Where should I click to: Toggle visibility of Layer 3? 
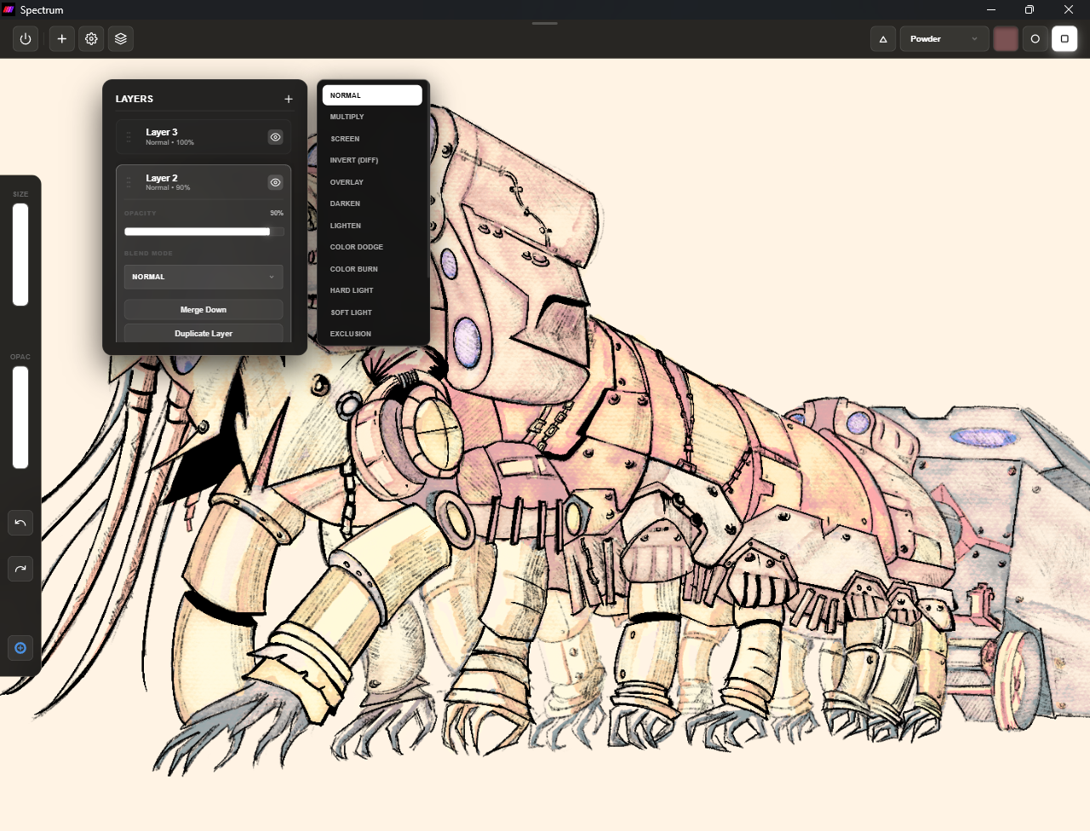[274, 136]
